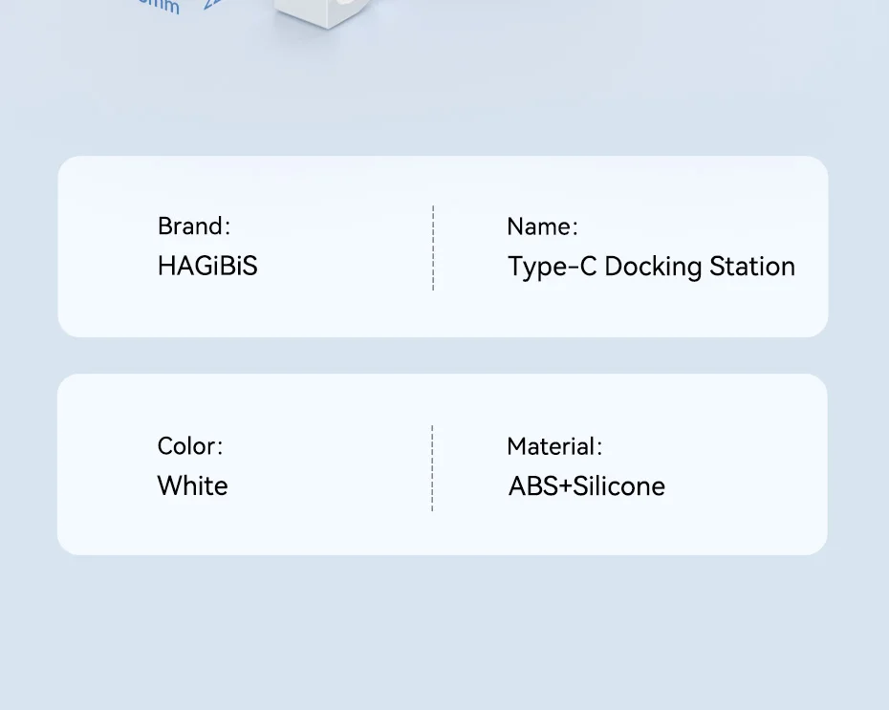Click "ABS" in the material value
The width and height of the screenshot is (889, 710).
point(531,486)
